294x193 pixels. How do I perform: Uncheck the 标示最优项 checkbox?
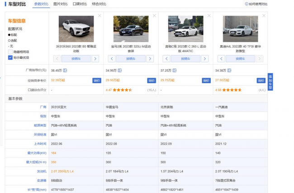click(10, 58)
